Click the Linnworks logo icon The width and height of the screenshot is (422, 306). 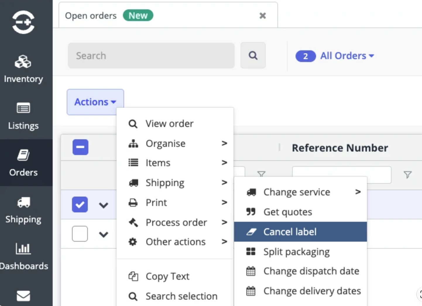pyautogui.click(x=23, y=22)
